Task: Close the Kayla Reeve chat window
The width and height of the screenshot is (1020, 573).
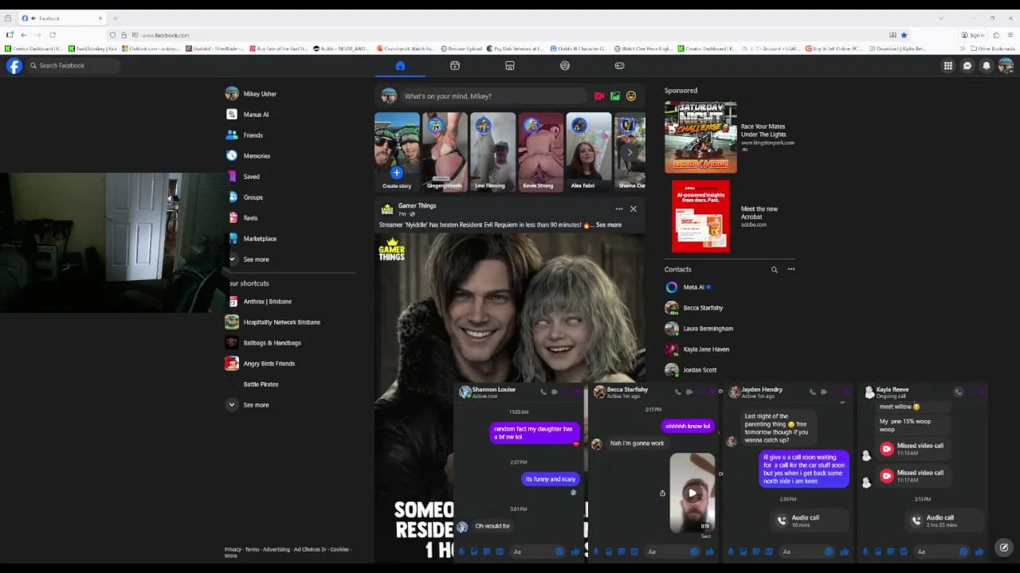Action: pyautogui.click(x=981, y=392)
